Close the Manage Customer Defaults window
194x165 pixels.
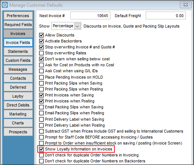point(185,5)
